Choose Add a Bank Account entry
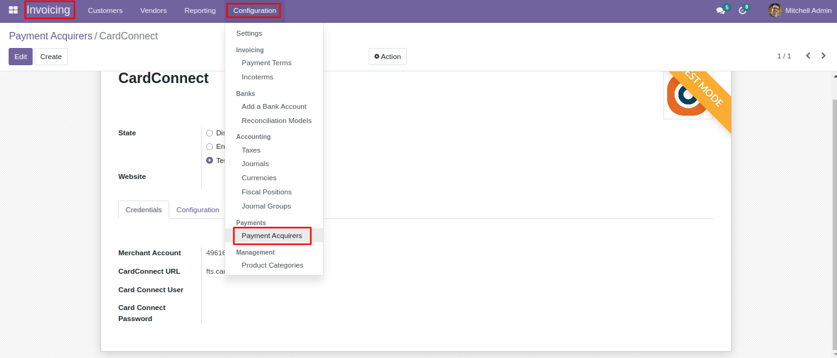This screenshot has height=358, width=837. tap(274, 106)
